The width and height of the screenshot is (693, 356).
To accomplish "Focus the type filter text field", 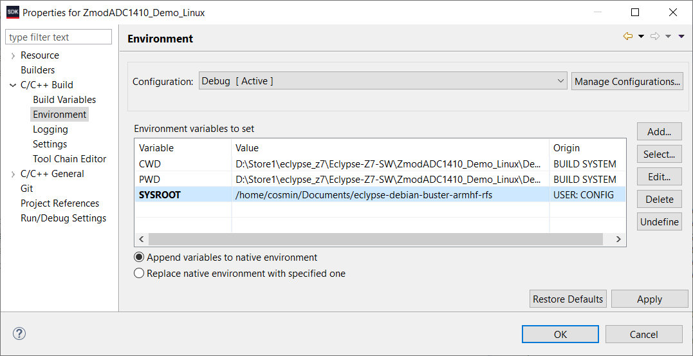I will coord(59,37).
